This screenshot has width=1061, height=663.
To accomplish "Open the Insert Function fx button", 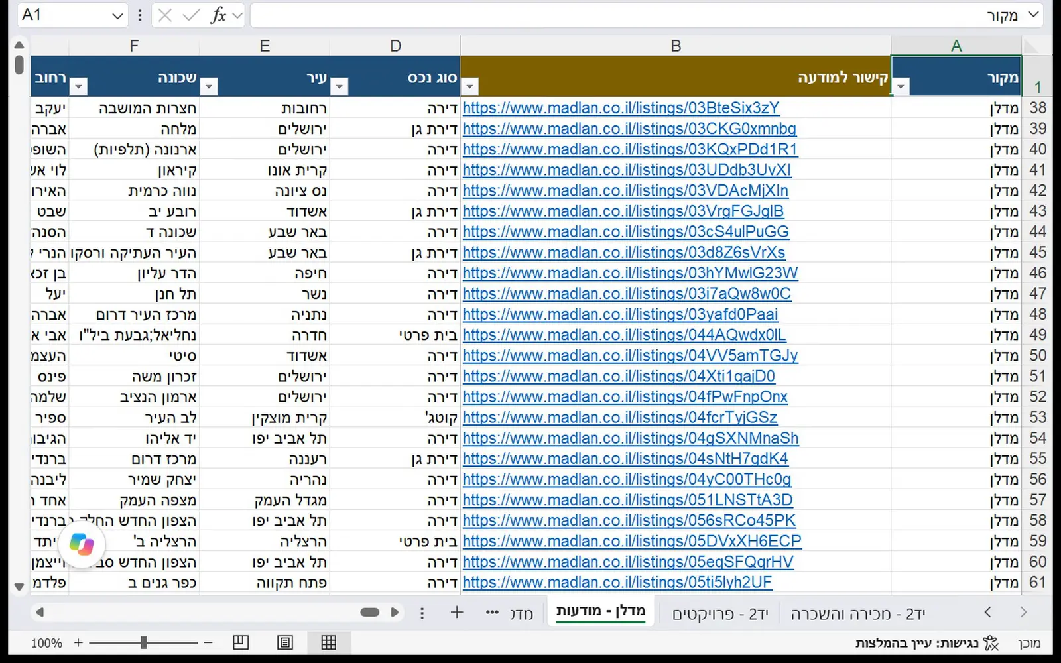I will point(218,15).
